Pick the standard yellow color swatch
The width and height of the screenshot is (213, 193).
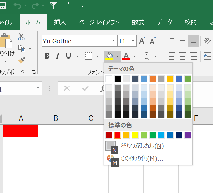point(135,135)
